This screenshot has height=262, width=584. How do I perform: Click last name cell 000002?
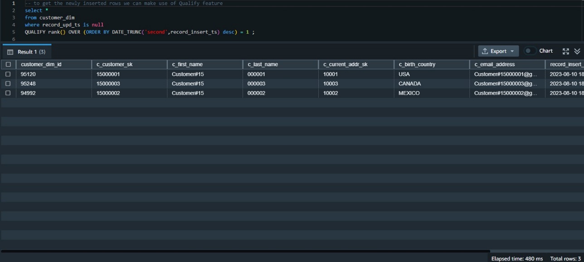(x=280, y=93)
